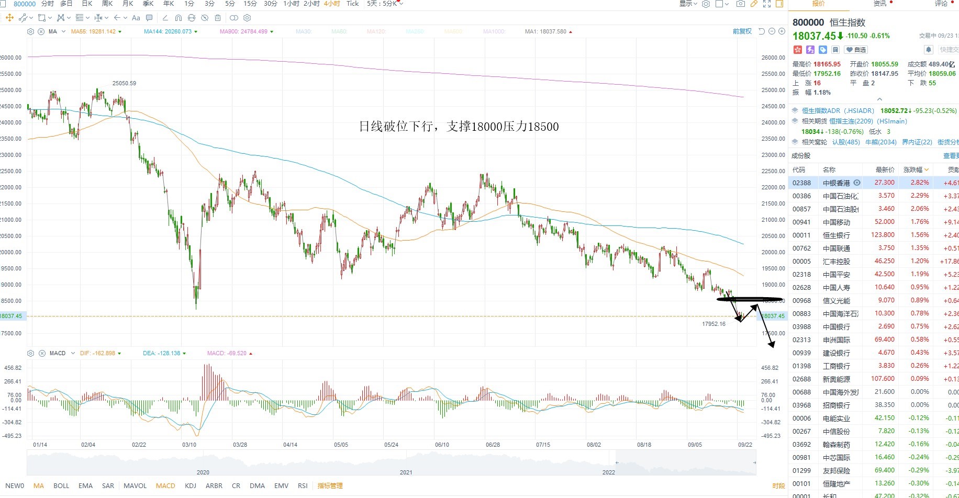959x498 pixels.
Task: Select the text annotation Aa tool
Action: pyautogui.click(x=136, y=18)
